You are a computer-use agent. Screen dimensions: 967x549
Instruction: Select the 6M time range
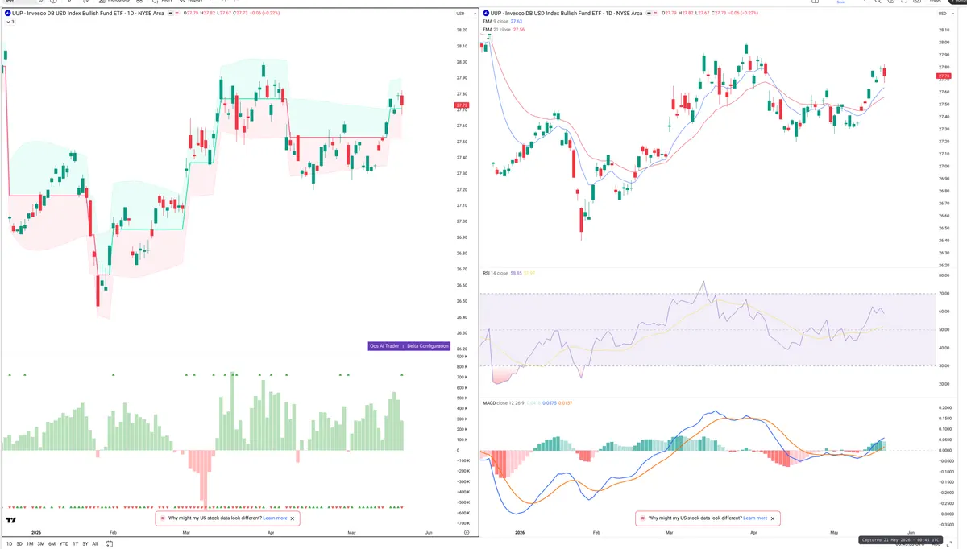pyautogui.click(x=52, y=544)
